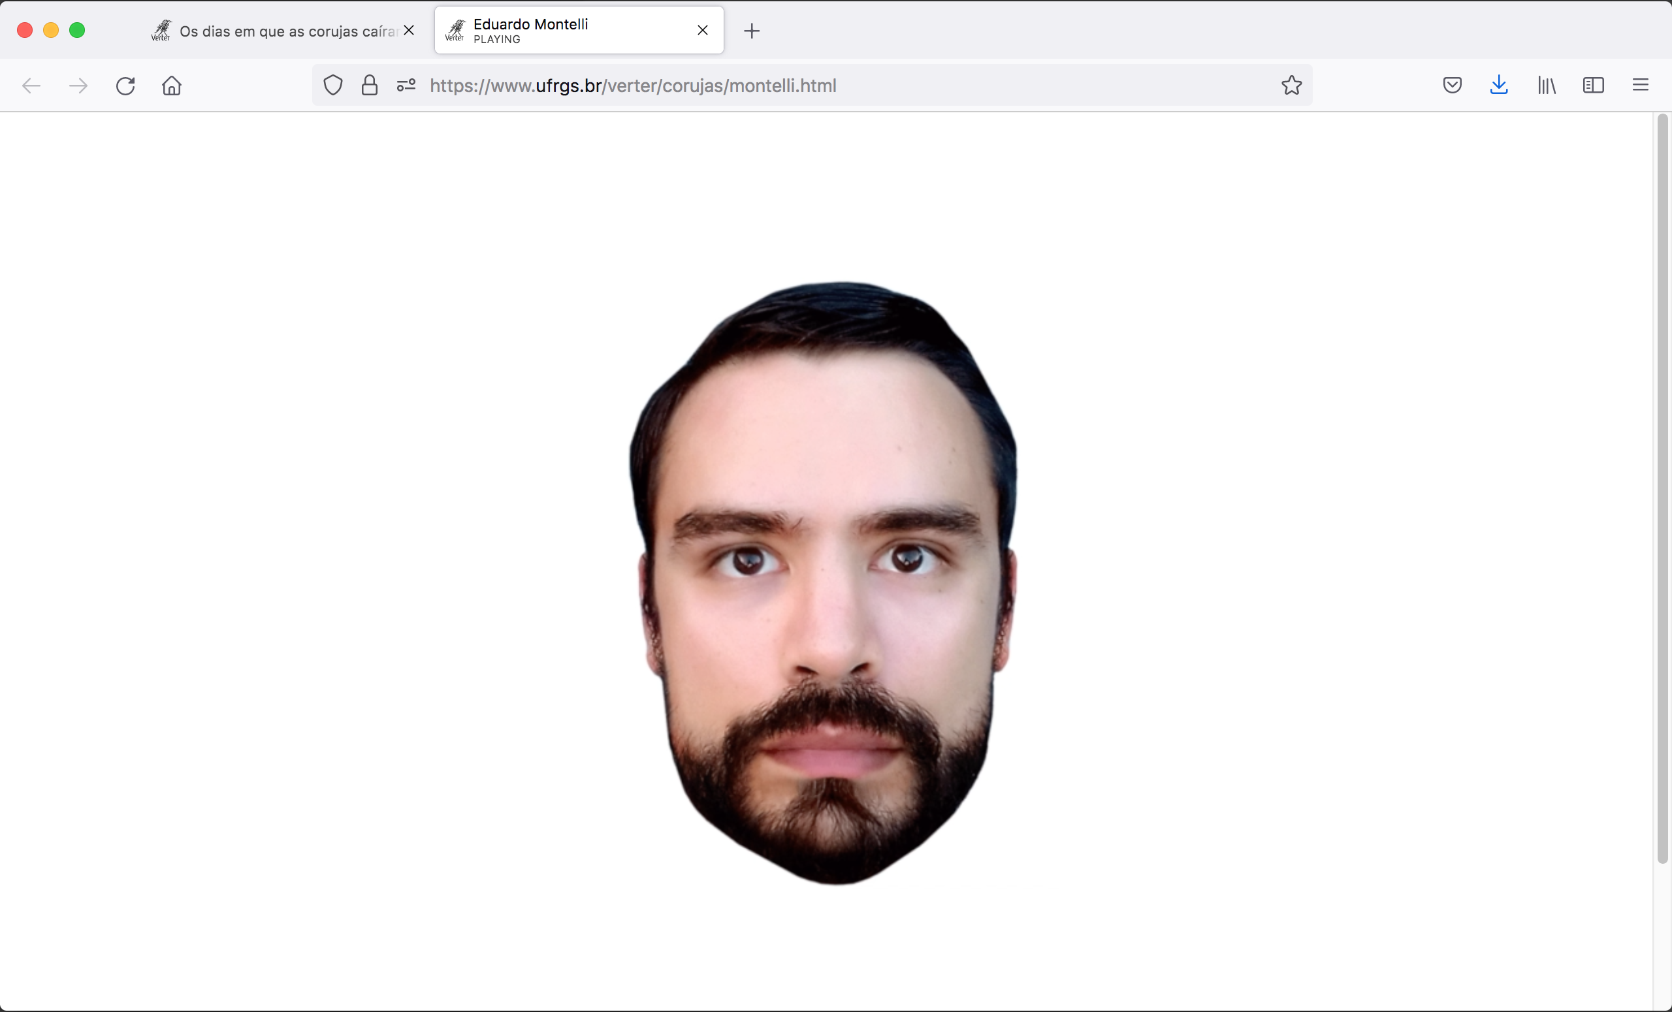Save page to Pocket

(1452, 86)
